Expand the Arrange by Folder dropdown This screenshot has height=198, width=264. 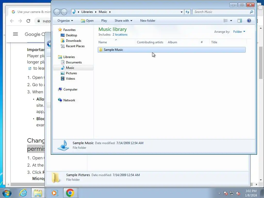239,32
